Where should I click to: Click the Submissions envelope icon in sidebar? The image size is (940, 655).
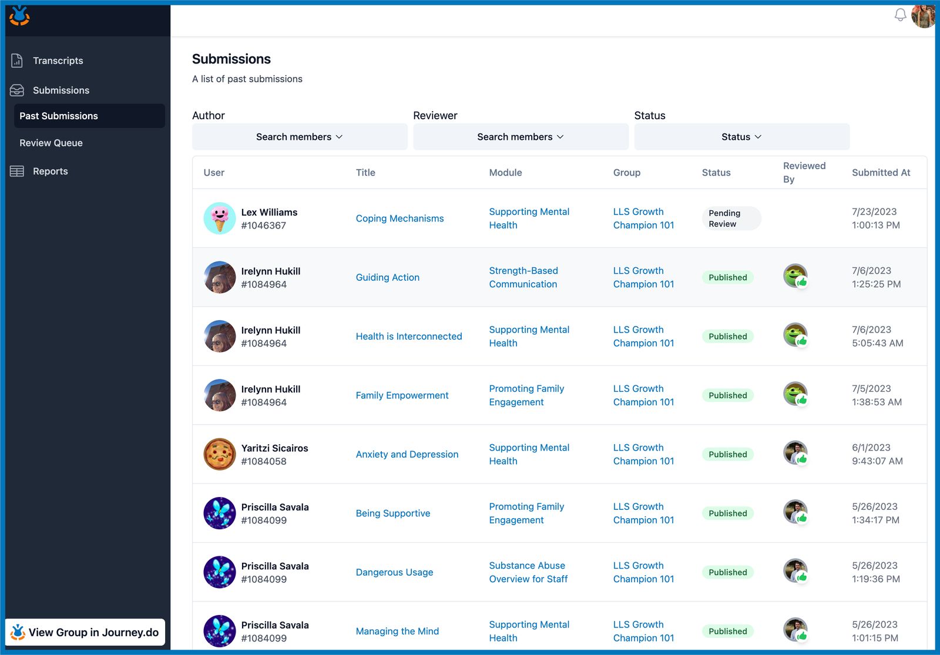(x=16, y=90)
